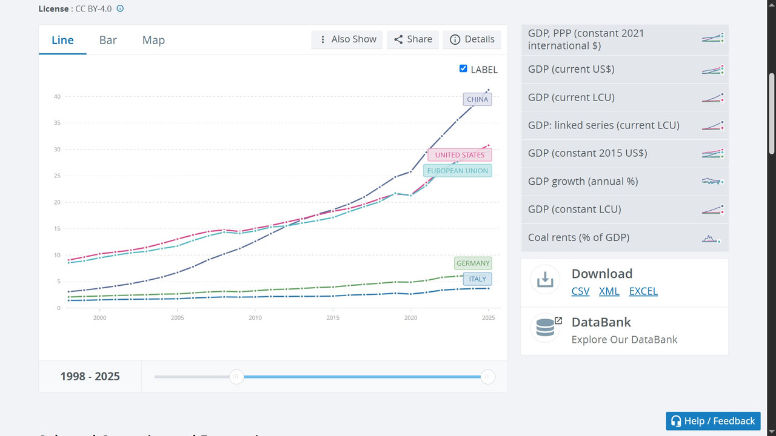Click the EUROPEAN UNION series label
This screenshot has width=776, height=436.
pyautogui.click(x=458, y=171)
